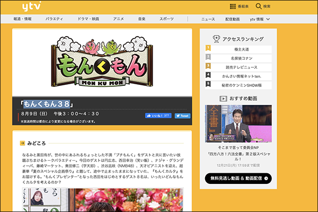
Task: Click the Twitter Tweet button
Action: pos(182,116)
